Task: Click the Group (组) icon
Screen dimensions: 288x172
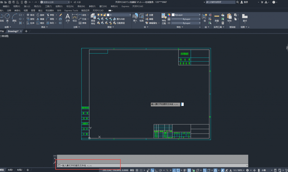Action: (205, 18)
